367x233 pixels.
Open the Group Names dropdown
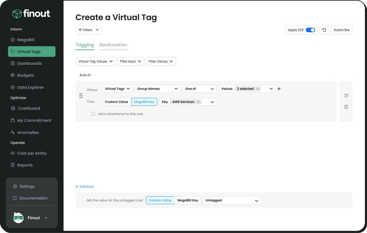(x=157, y=88)
